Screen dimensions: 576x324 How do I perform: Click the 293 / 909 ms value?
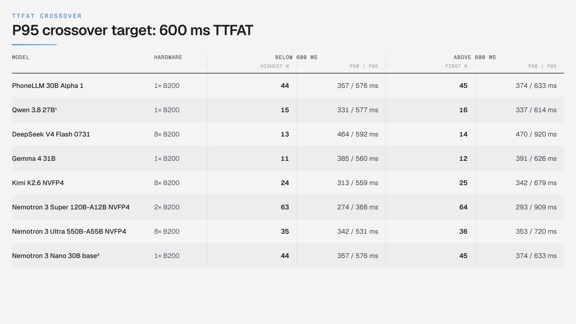536,207
